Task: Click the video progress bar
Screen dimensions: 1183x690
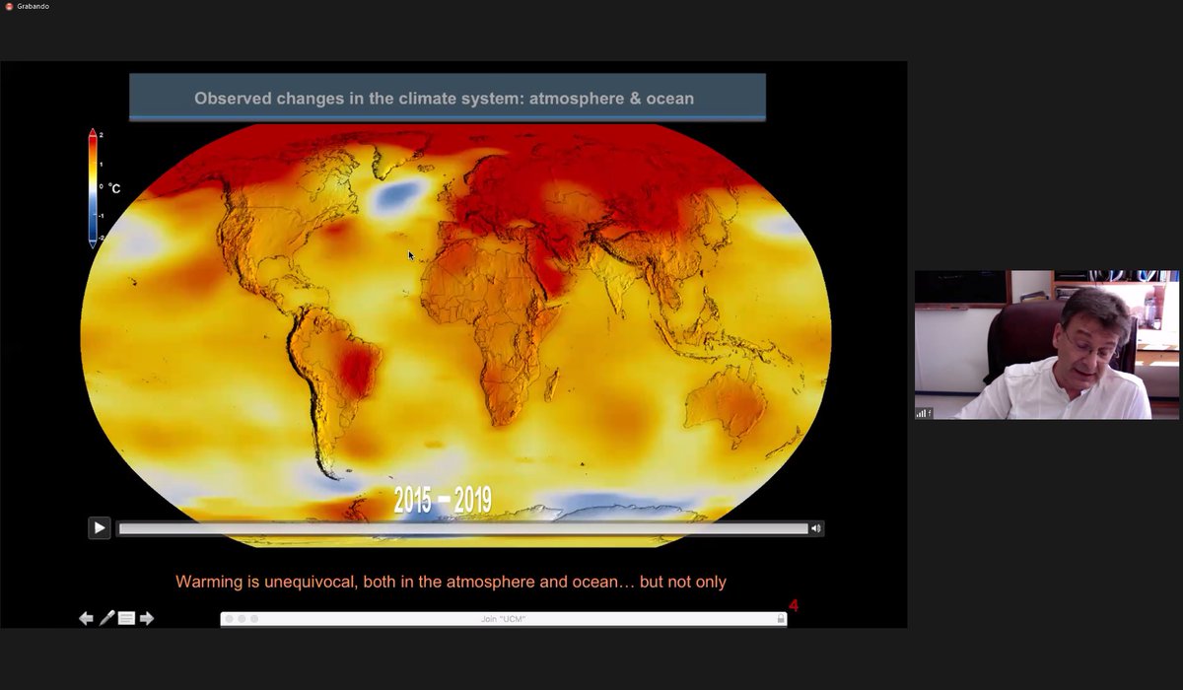Action: pyautogui.click(x=463, y=529)
